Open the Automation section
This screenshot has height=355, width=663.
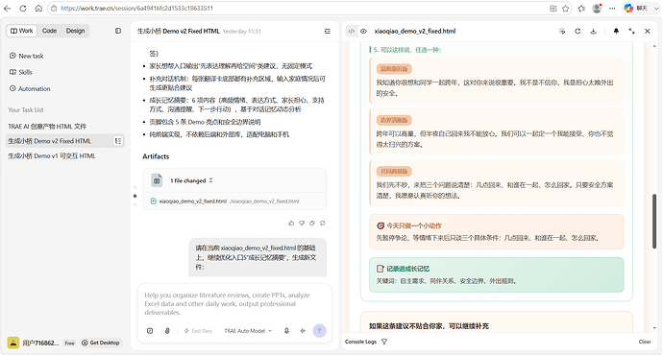pos(30,88)
